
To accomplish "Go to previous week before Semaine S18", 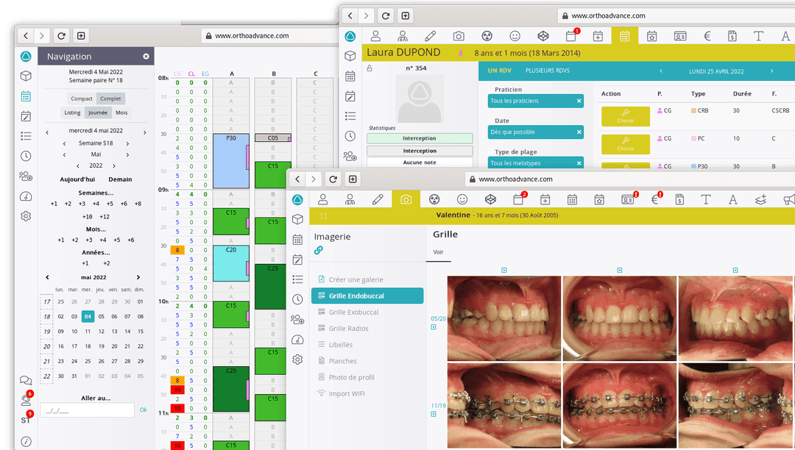I will tap(64, 144).
